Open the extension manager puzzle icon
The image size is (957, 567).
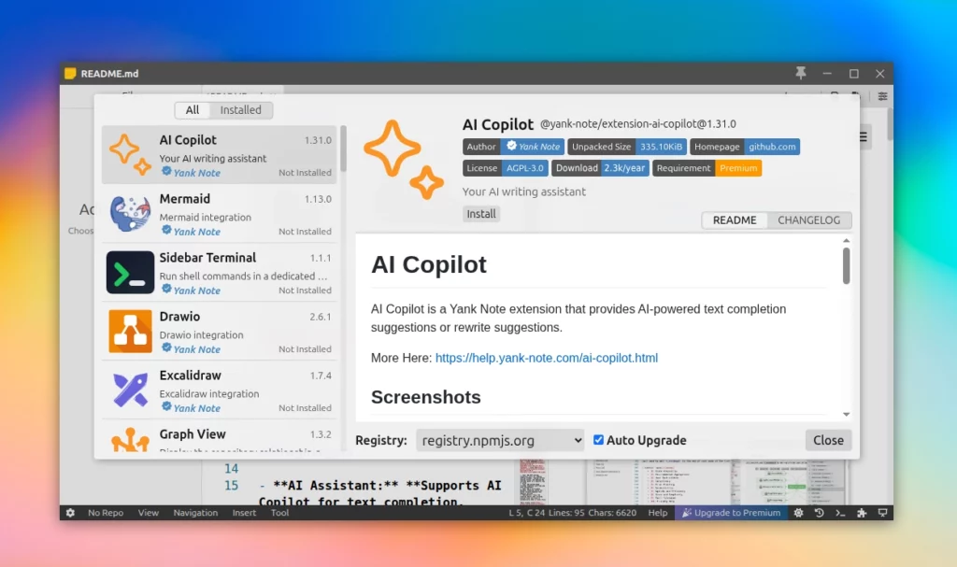click(862, 513)
